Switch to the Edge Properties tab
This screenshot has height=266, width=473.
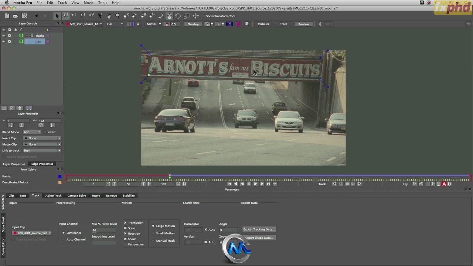click(42, 164)
